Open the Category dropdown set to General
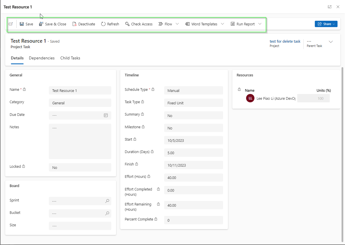 pos(80,103)
